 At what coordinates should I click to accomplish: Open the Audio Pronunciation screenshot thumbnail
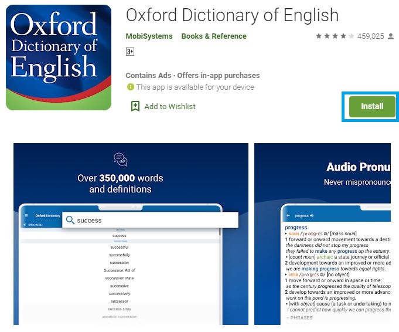pos(322,234)
